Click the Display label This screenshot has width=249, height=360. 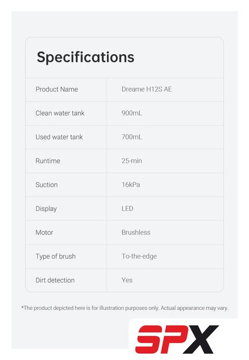(46, 209)
